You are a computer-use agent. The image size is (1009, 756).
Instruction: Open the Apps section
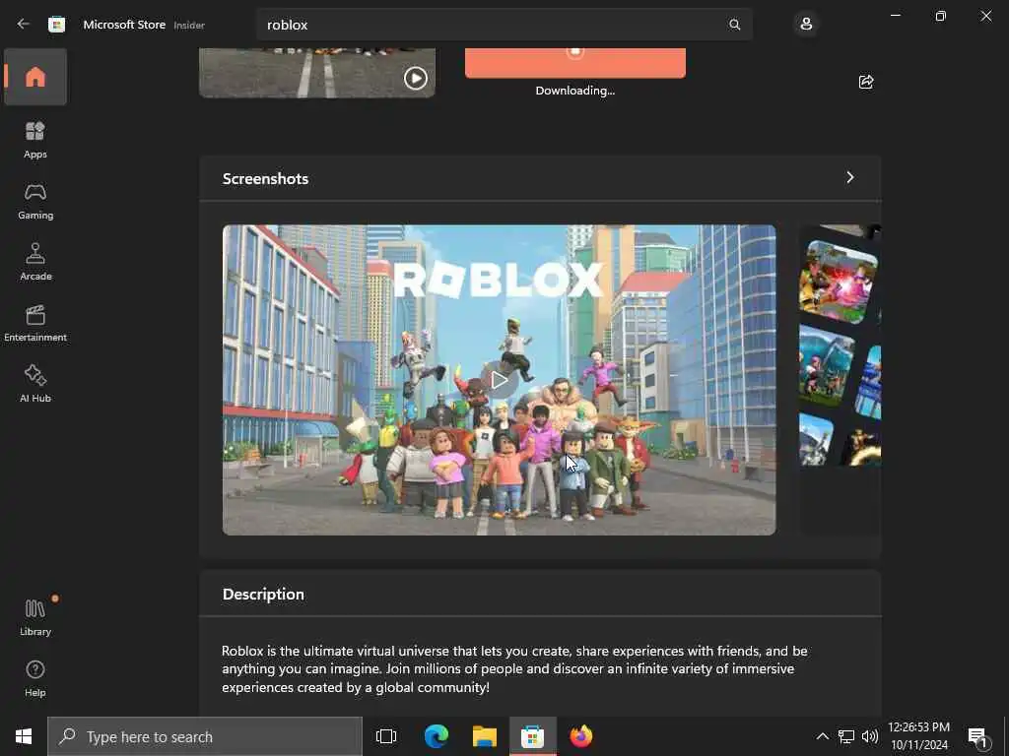click(35, 140)
